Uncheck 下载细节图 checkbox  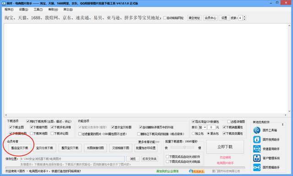pos(32,127)
